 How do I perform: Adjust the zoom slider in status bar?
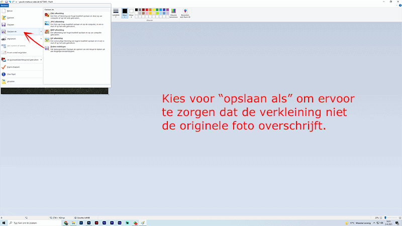point(385,218)
